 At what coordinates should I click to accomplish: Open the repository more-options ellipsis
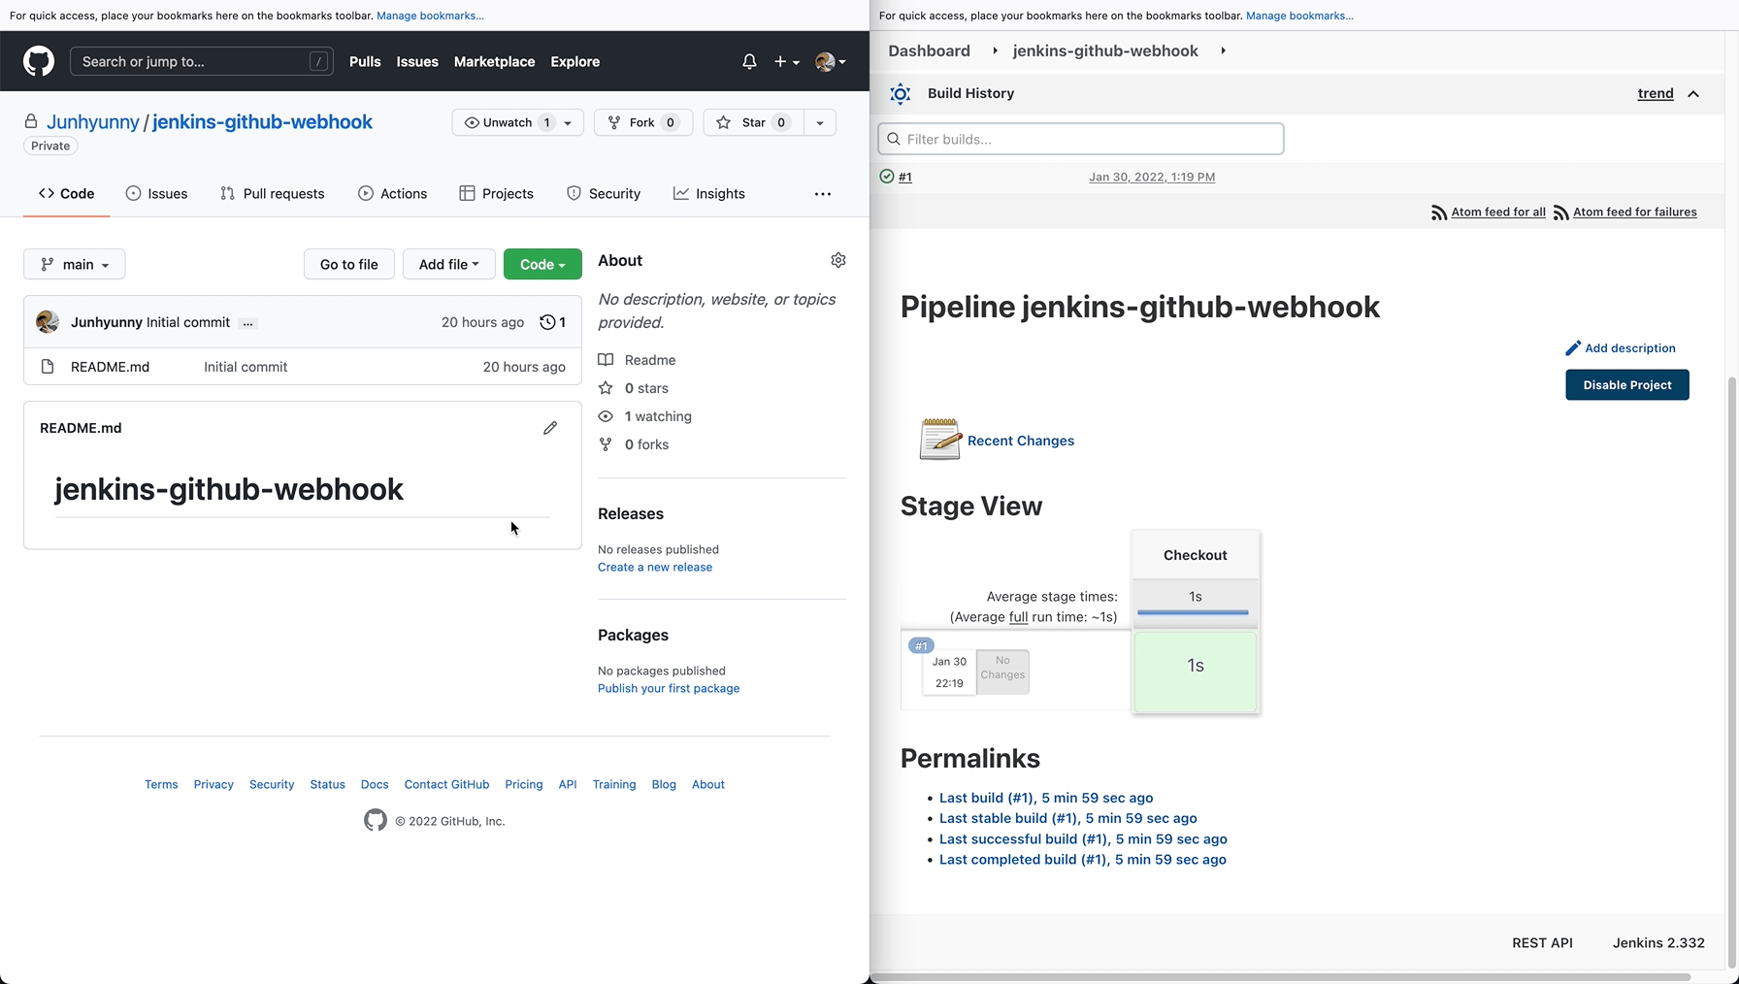tap(823, 194)
